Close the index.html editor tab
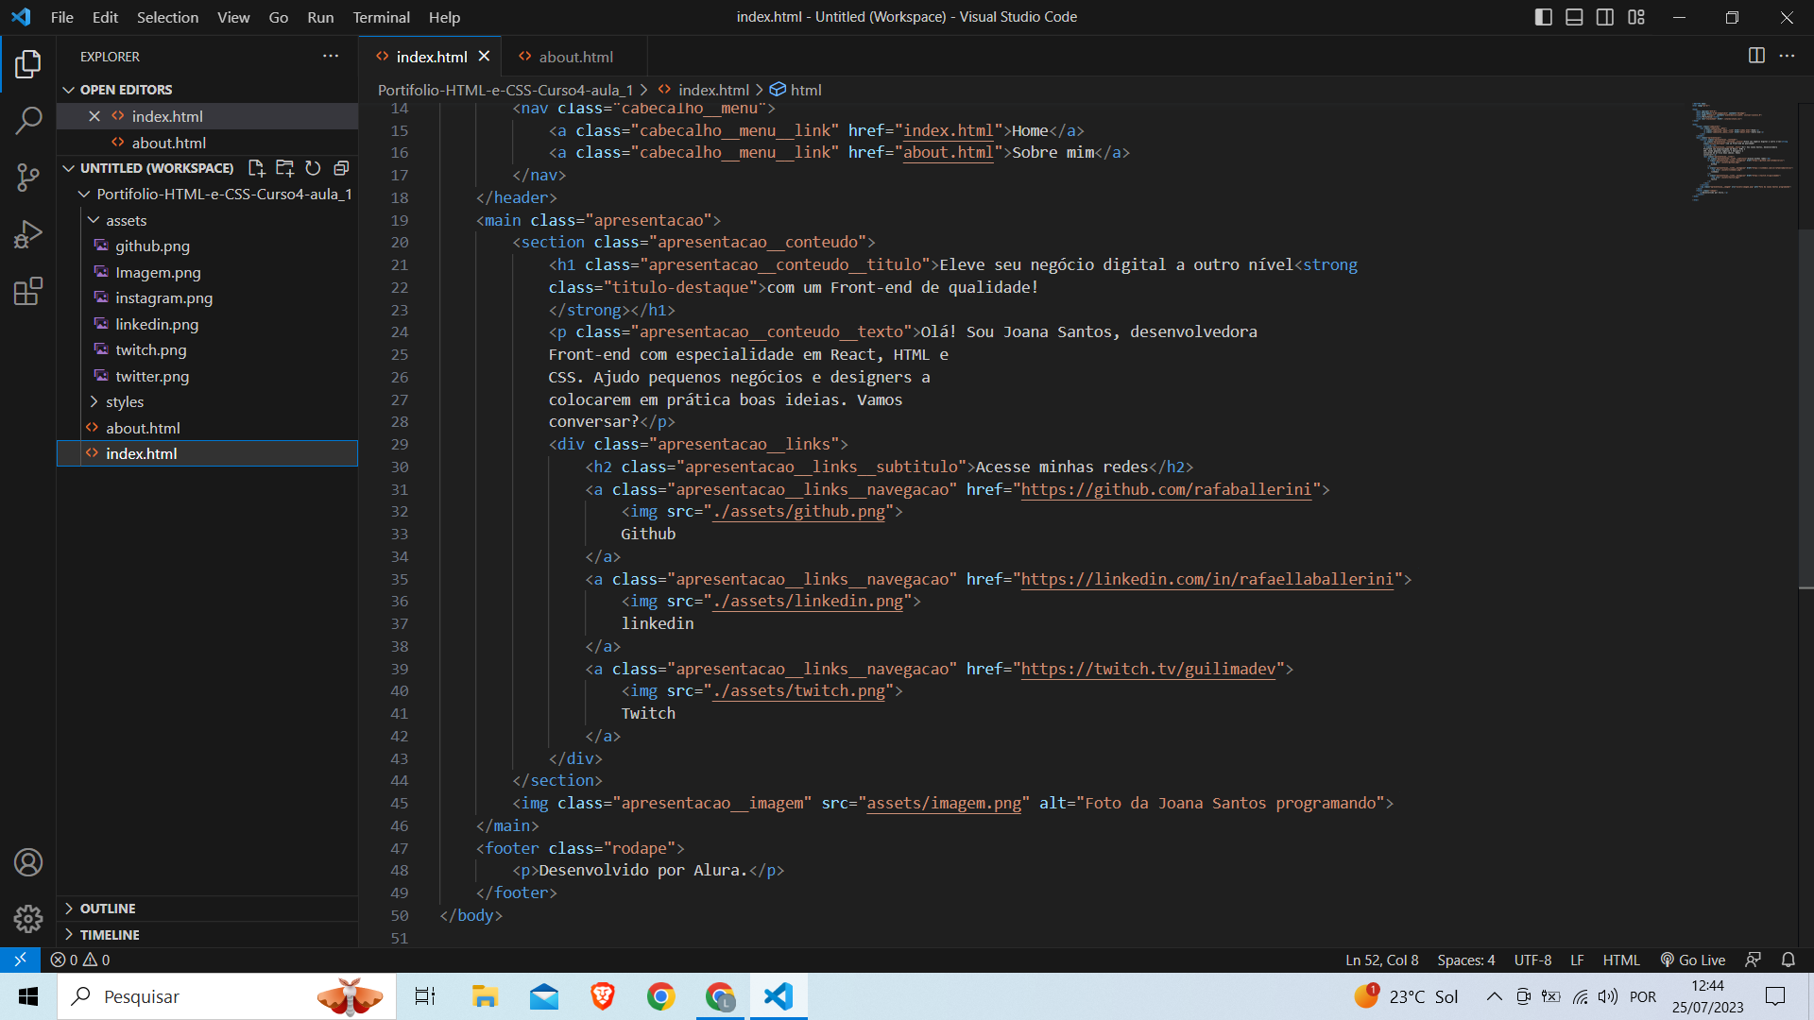1814x1020 pixels. (x=484, y=57)
